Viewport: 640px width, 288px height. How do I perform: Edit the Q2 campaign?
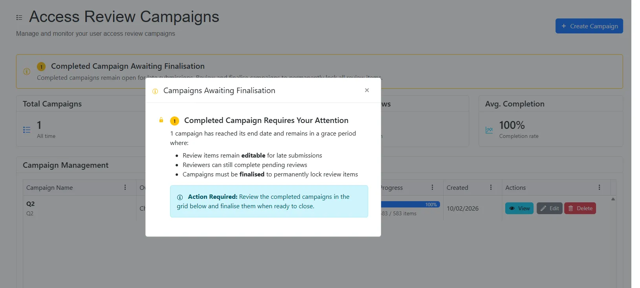(549, 208)
